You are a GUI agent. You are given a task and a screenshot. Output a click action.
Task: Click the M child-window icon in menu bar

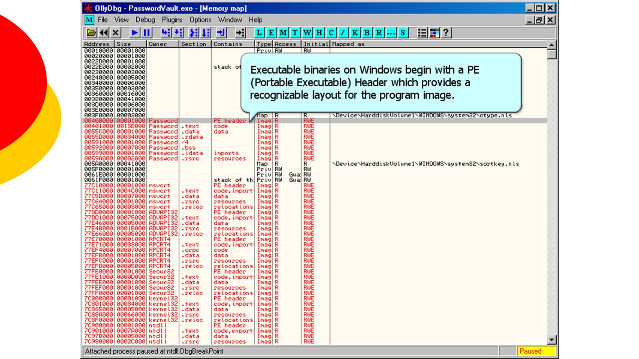pyautogui.click(x=89, y=20)
